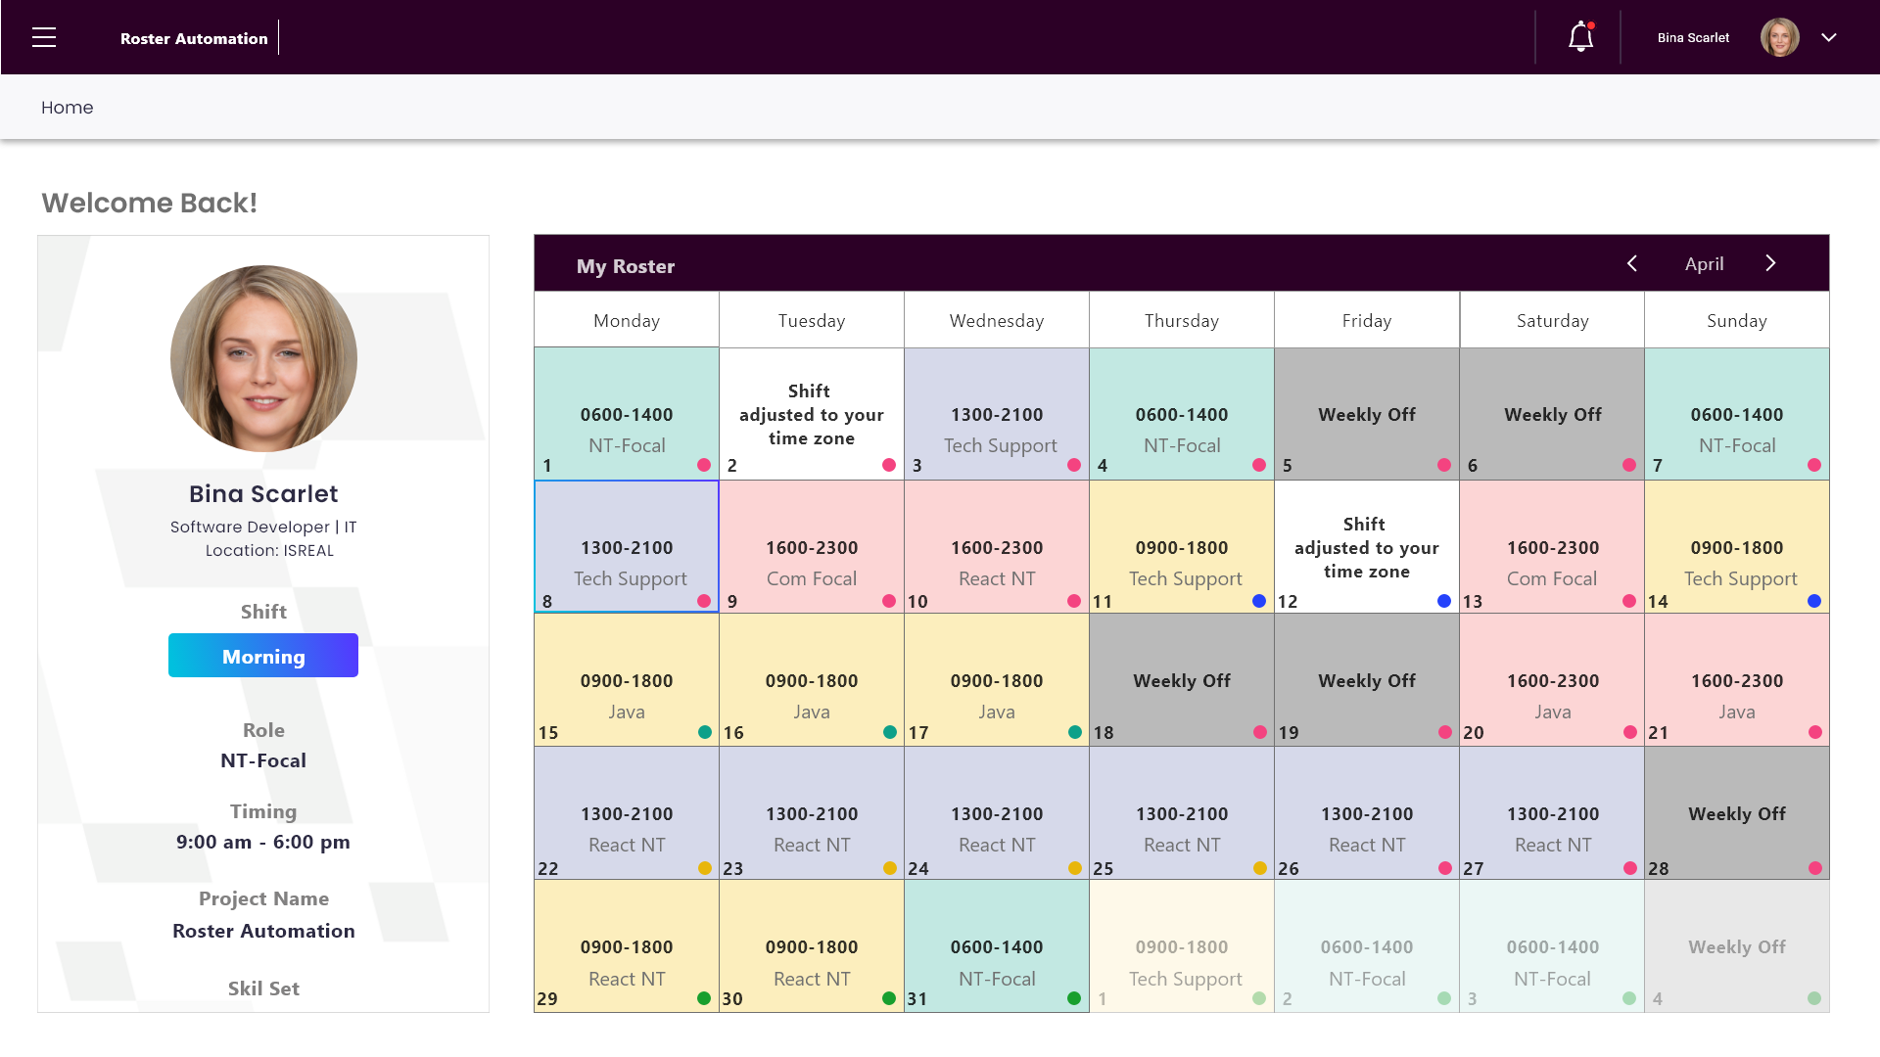Click the pink status dot on day 1
The width and height of the screenshot is (1880, 1057).
[704, 465]
